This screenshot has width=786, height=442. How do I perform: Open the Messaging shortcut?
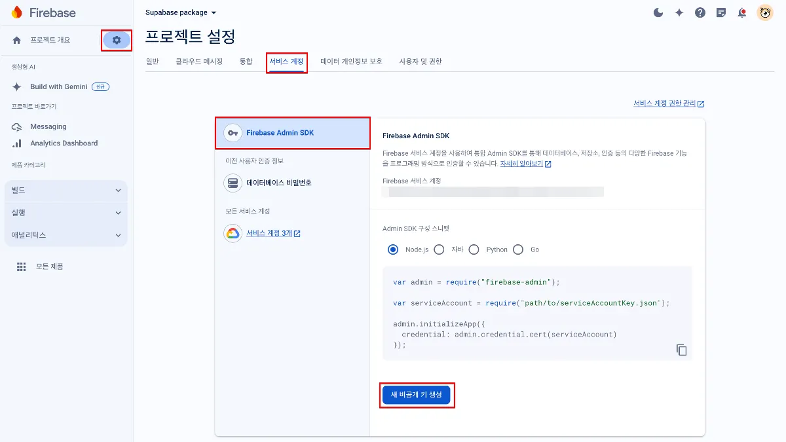(48, 126)
